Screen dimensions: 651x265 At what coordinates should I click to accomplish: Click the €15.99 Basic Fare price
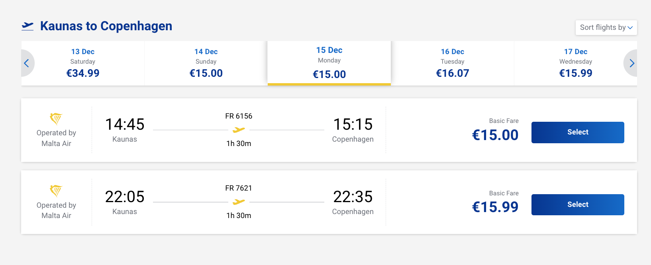coord(495,207)
